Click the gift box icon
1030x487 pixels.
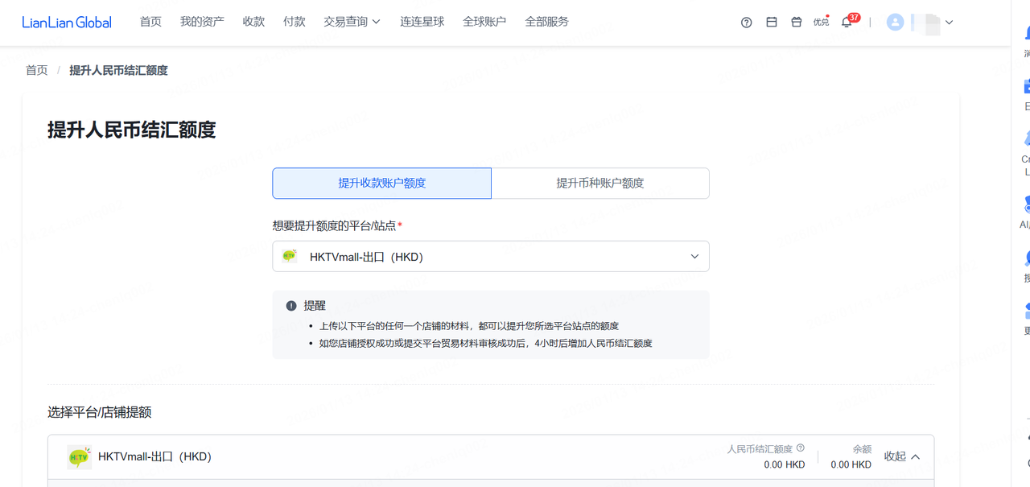796,23
